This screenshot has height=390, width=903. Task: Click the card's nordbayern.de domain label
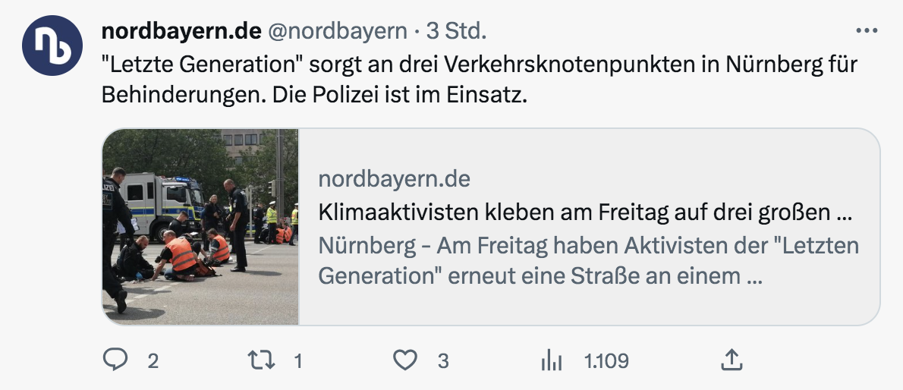tap(394, 179)
